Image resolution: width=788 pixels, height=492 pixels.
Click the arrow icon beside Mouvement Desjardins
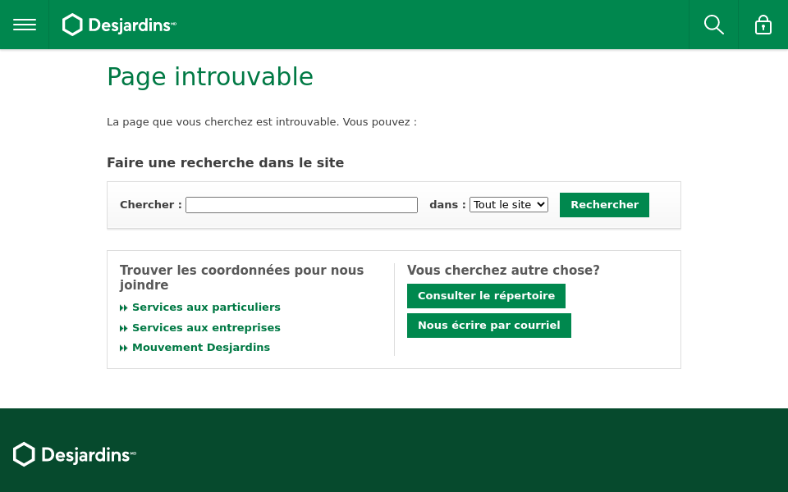124,348
